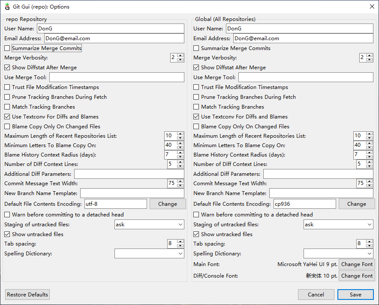Viewport: 379px width, 305px height.
Task: Cancel the options dialog
Action: (x=316, y=295)
